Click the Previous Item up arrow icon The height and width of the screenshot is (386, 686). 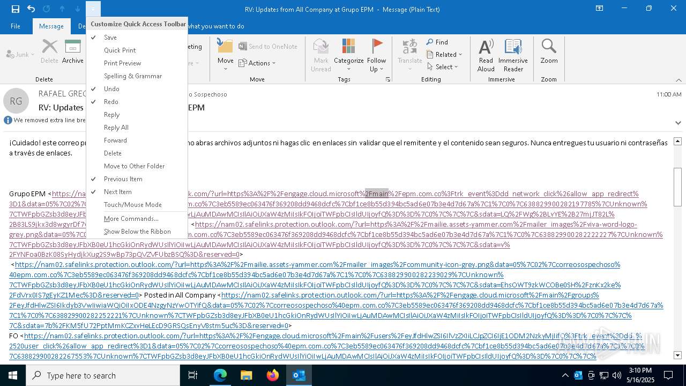62,9
